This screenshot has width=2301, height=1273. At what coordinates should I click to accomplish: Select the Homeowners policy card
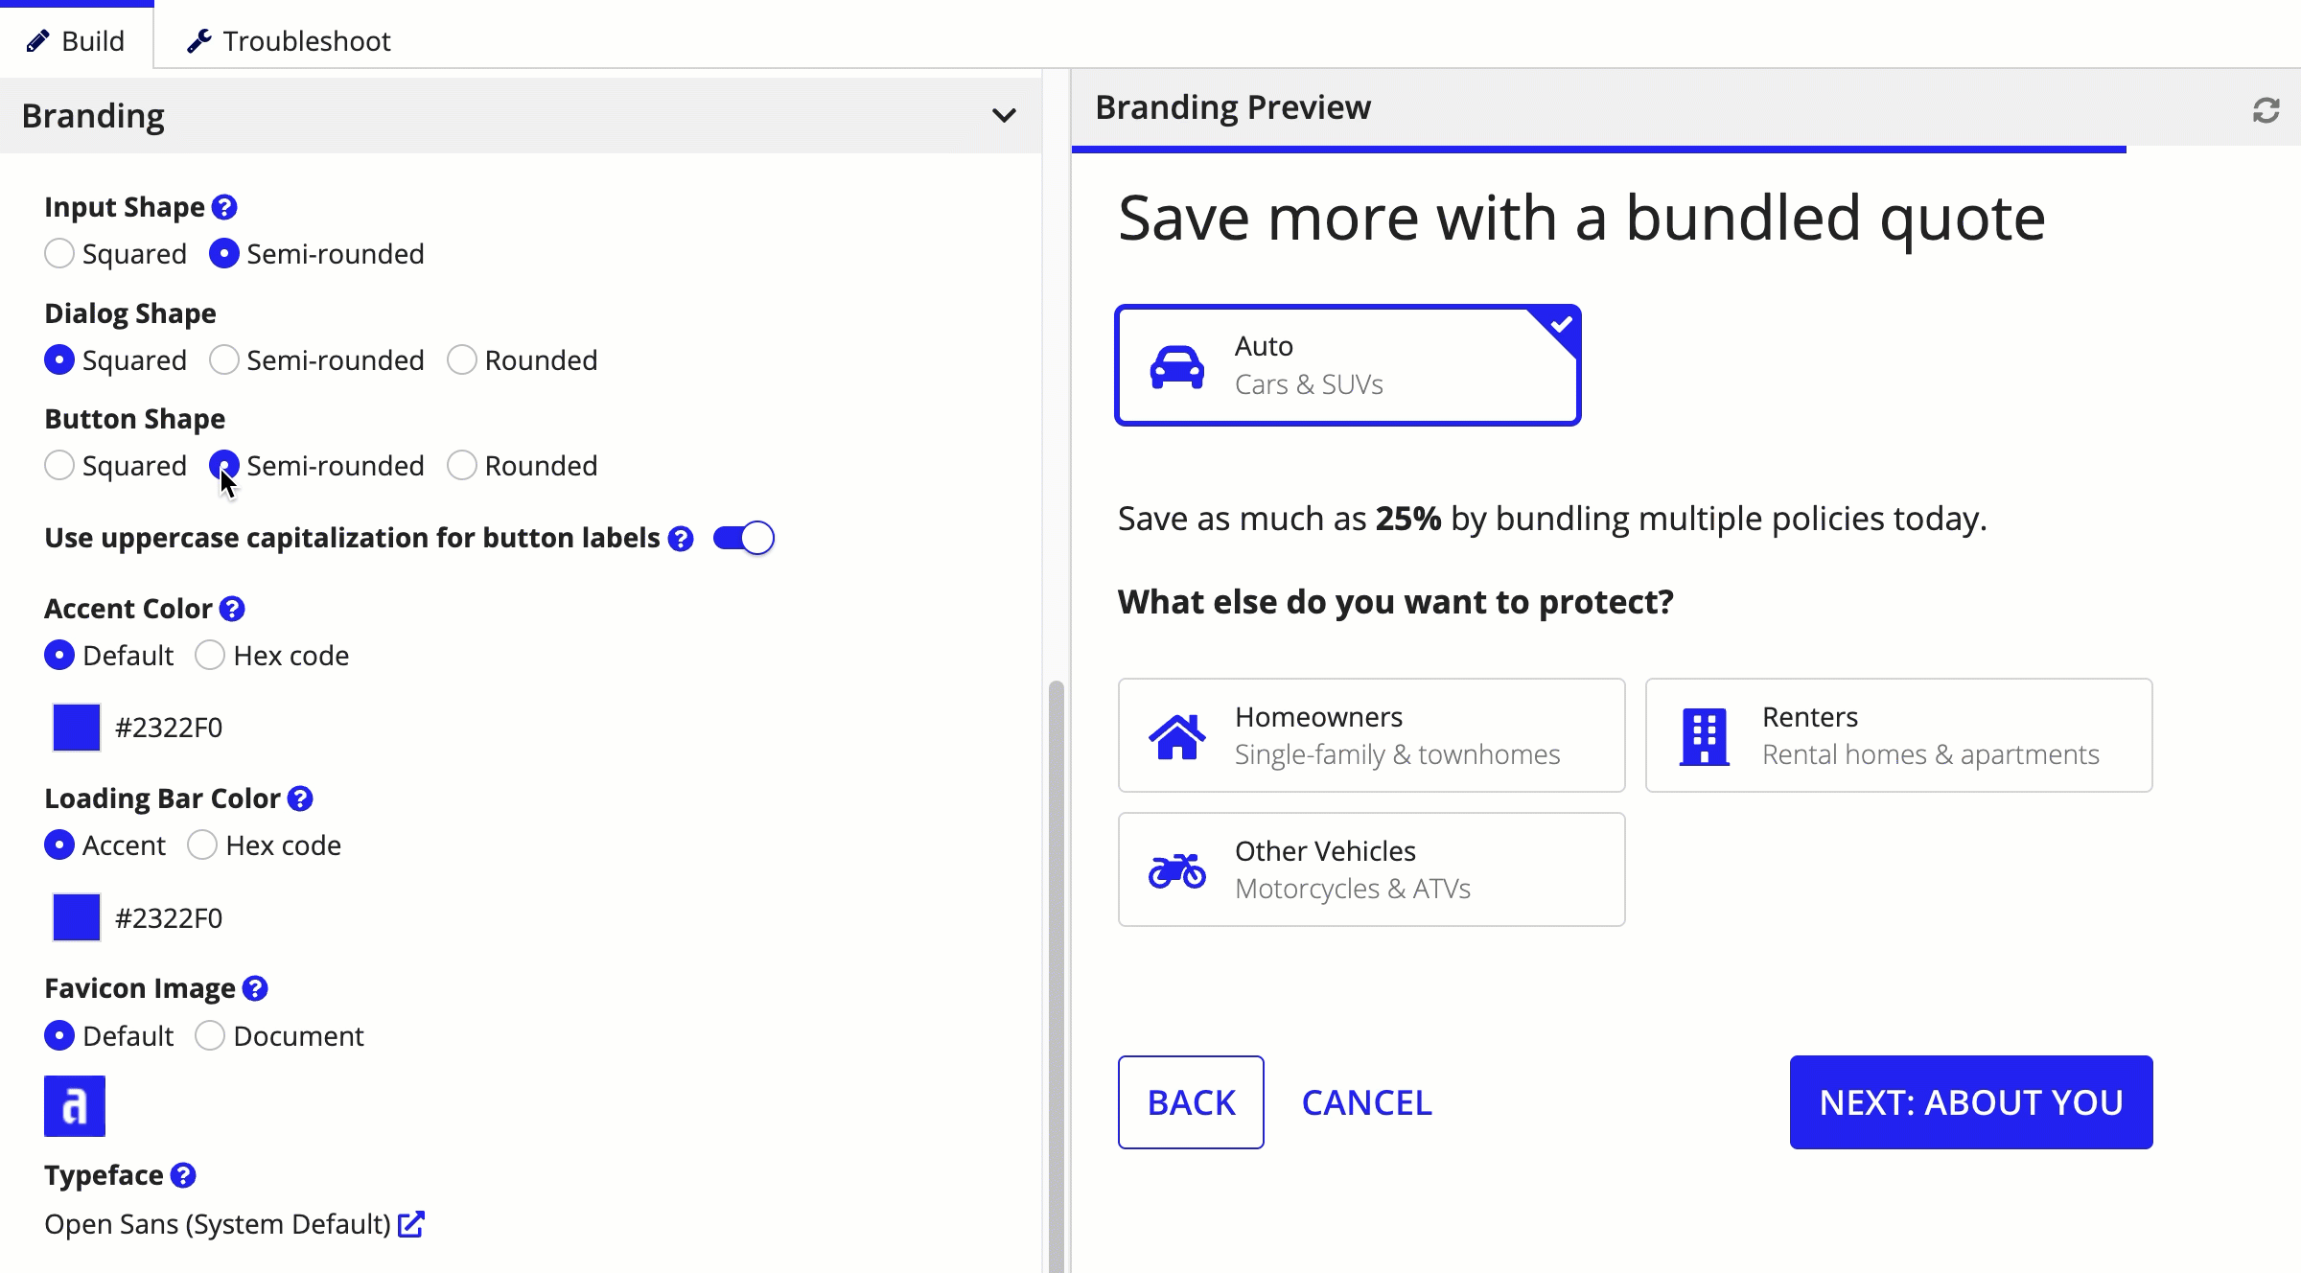(1372, 735)
